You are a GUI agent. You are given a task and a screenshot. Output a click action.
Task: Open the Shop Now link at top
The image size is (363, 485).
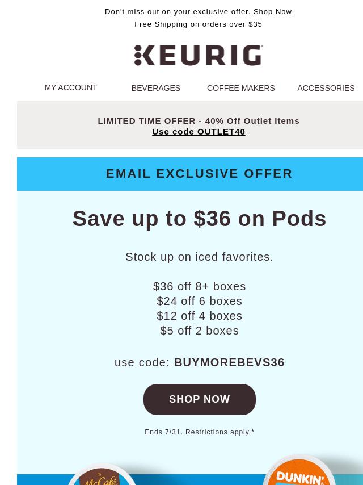click(272, 12)
